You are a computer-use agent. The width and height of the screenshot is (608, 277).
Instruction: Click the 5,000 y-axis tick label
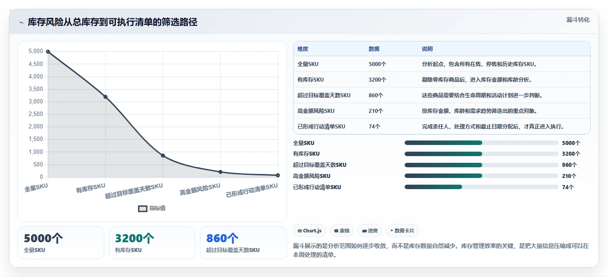(x=36, y=52)
